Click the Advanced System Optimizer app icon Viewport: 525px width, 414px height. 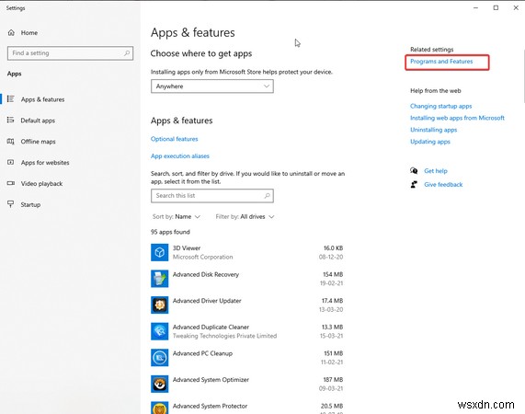[159, 384]
